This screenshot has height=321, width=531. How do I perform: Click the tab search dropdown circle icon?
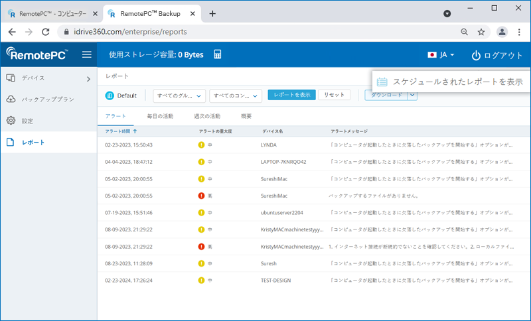(447, 13)
